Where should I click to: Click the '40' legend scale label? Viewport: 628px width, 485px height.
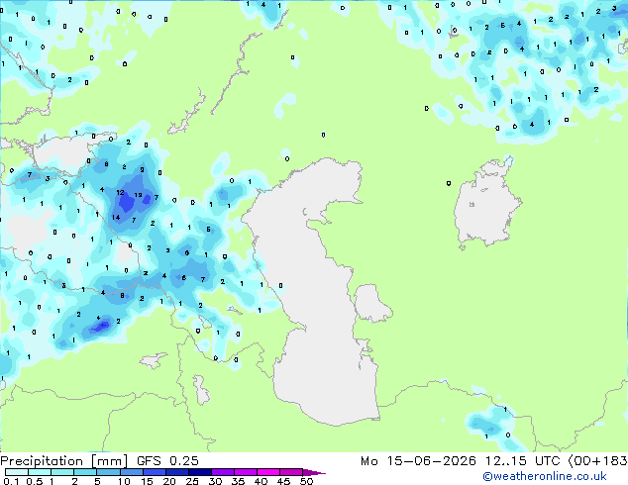coord(261,481)
